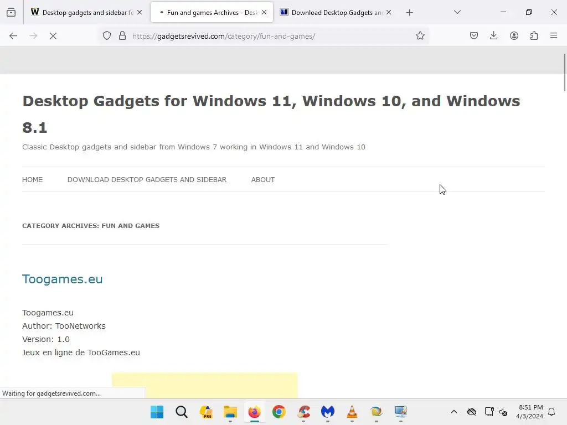Save page to Pocket
Viewport: 567px width, 425px height.
(474, 35)
